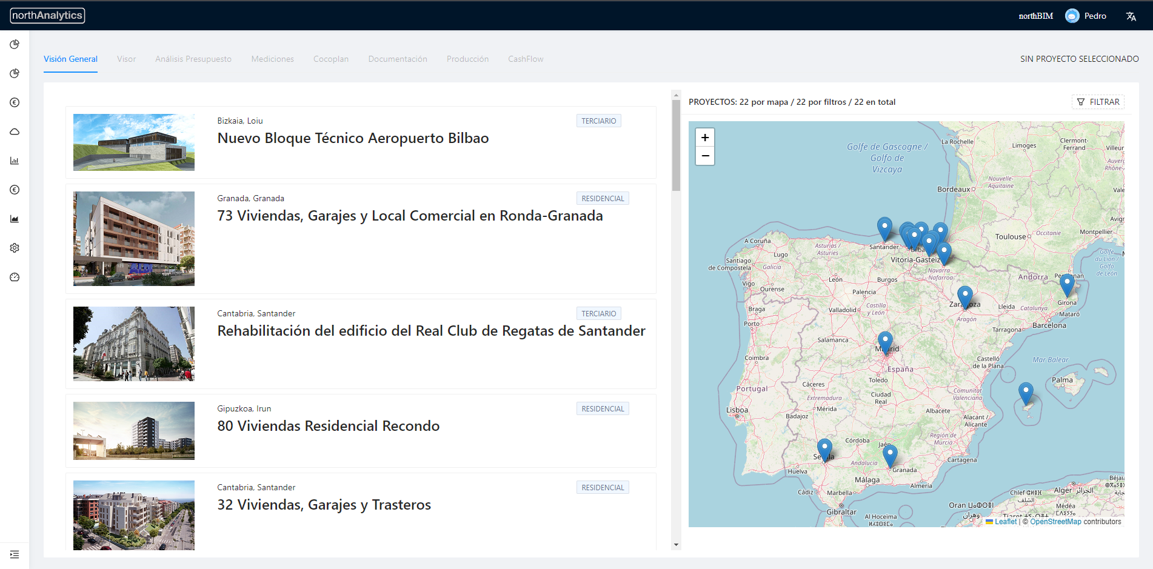Select the map marker near Navarra
The width and height of the screenshot is (1153, 569).
[x=944, y=254]
